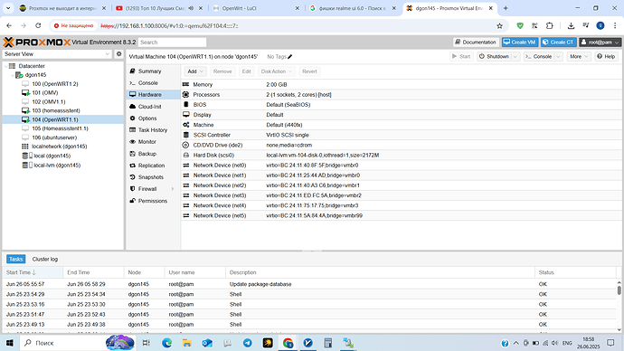Open Task History section
This screenshot has height=351, width=624.
click(153, 130)
